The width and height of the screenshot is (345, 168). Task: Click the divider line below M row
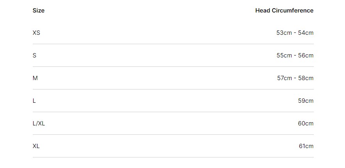(173, 89)
